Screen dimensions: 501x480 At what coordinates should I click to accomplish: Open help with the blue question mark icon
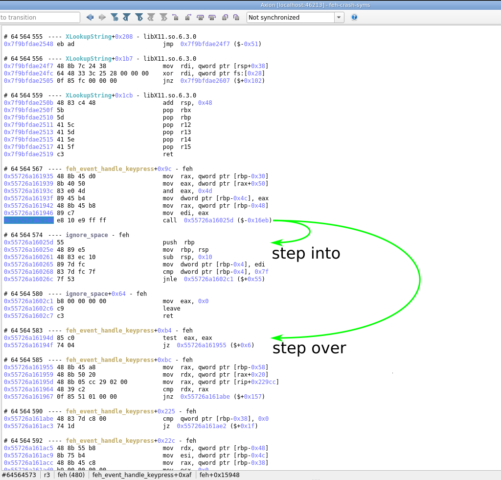pos(354,17)
